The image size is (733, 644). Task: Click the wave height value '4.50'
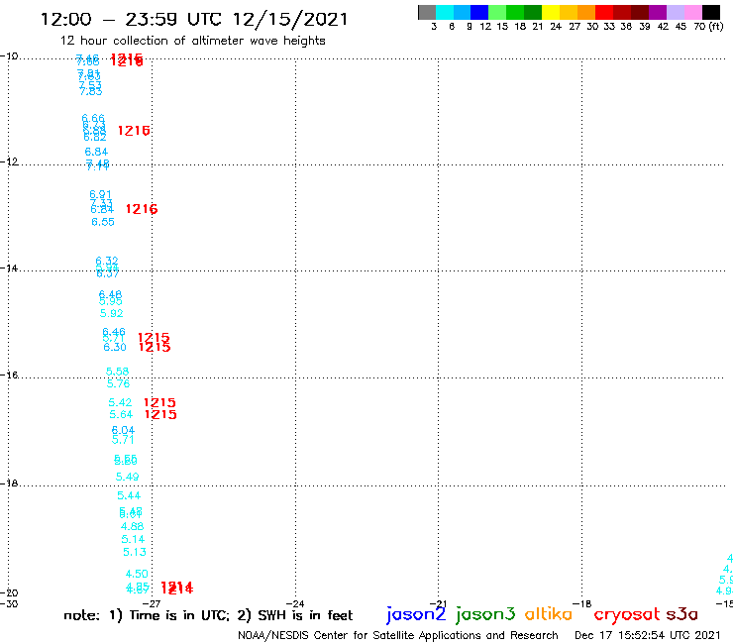click(x=137, y=574)
